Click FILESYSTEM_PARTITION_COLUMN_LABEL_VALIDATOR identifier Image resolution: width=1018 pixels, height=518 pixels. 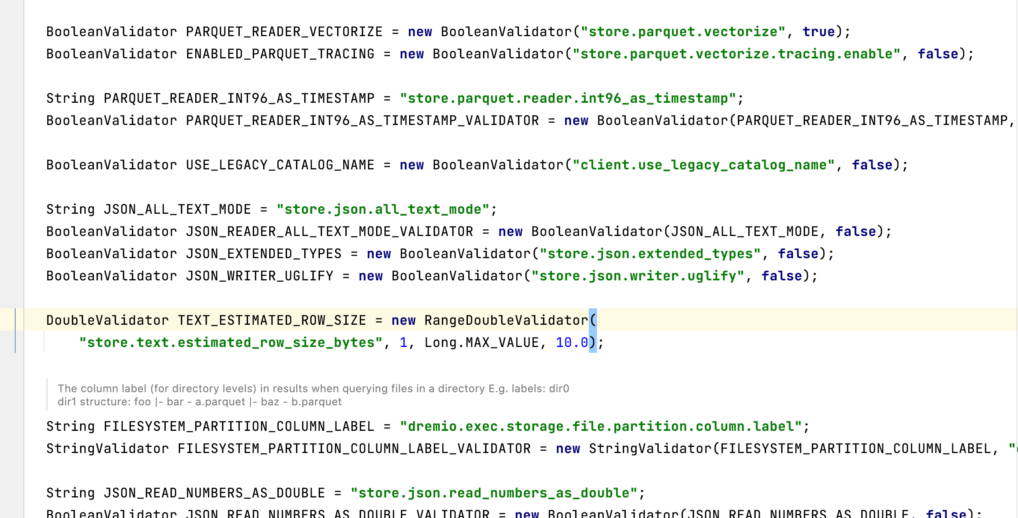tap(354, 449)
